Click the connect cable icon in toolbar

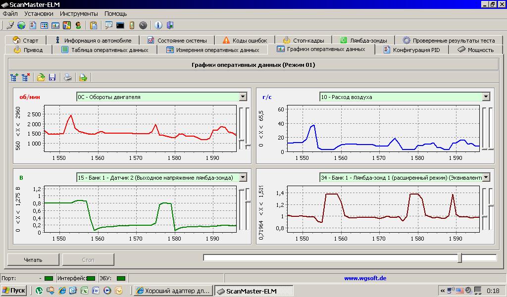coord(10,25)
